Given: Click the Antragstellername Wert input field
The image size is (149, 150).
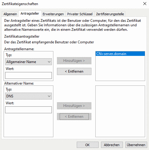Looking at the screenshot, I should pyautogui.click(x=28, y=75).
